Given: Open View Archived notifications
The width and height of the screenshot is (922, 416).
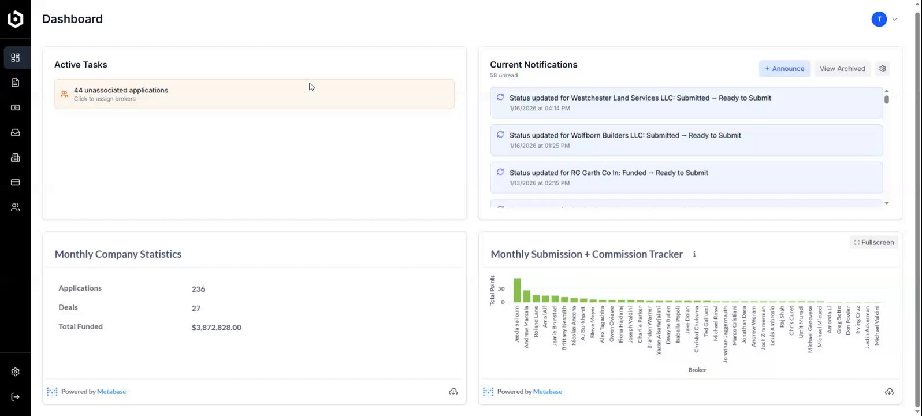Looking at the screenshot, I should (842, 69).
